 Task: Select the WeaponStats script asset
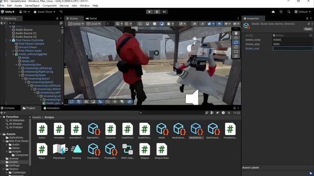click(x=162, y=151)
